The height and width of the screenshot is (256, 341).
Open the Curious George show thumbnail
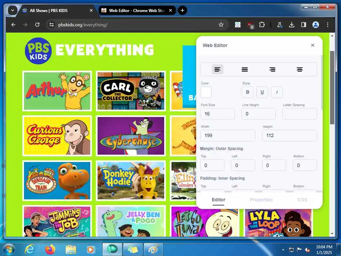pyautogui.click(x=57, y=136)
